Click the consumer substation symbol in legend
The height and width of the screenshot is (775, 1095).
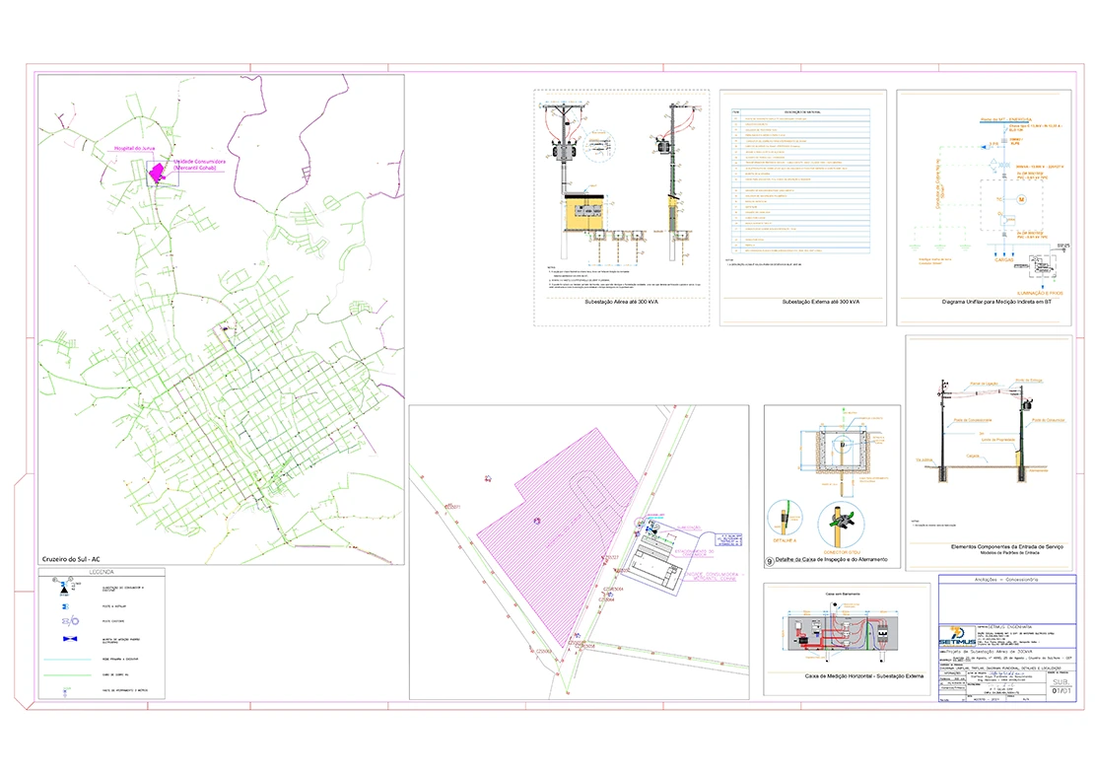tap(65, 590)
